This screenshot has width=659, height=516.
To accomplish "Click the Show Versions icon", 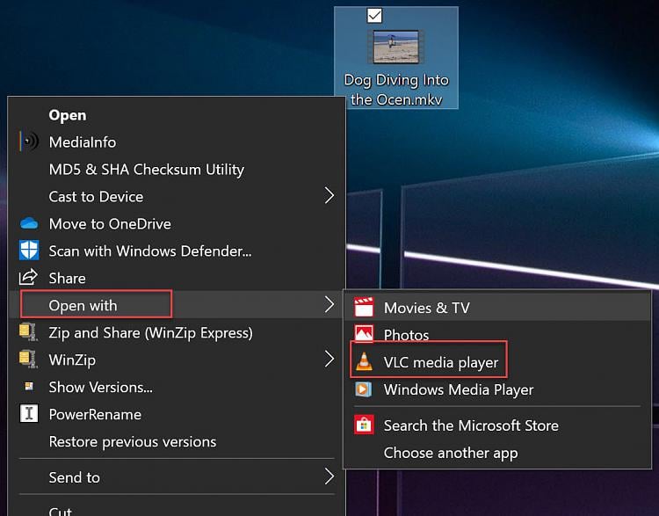I will [x=29, y=386].
